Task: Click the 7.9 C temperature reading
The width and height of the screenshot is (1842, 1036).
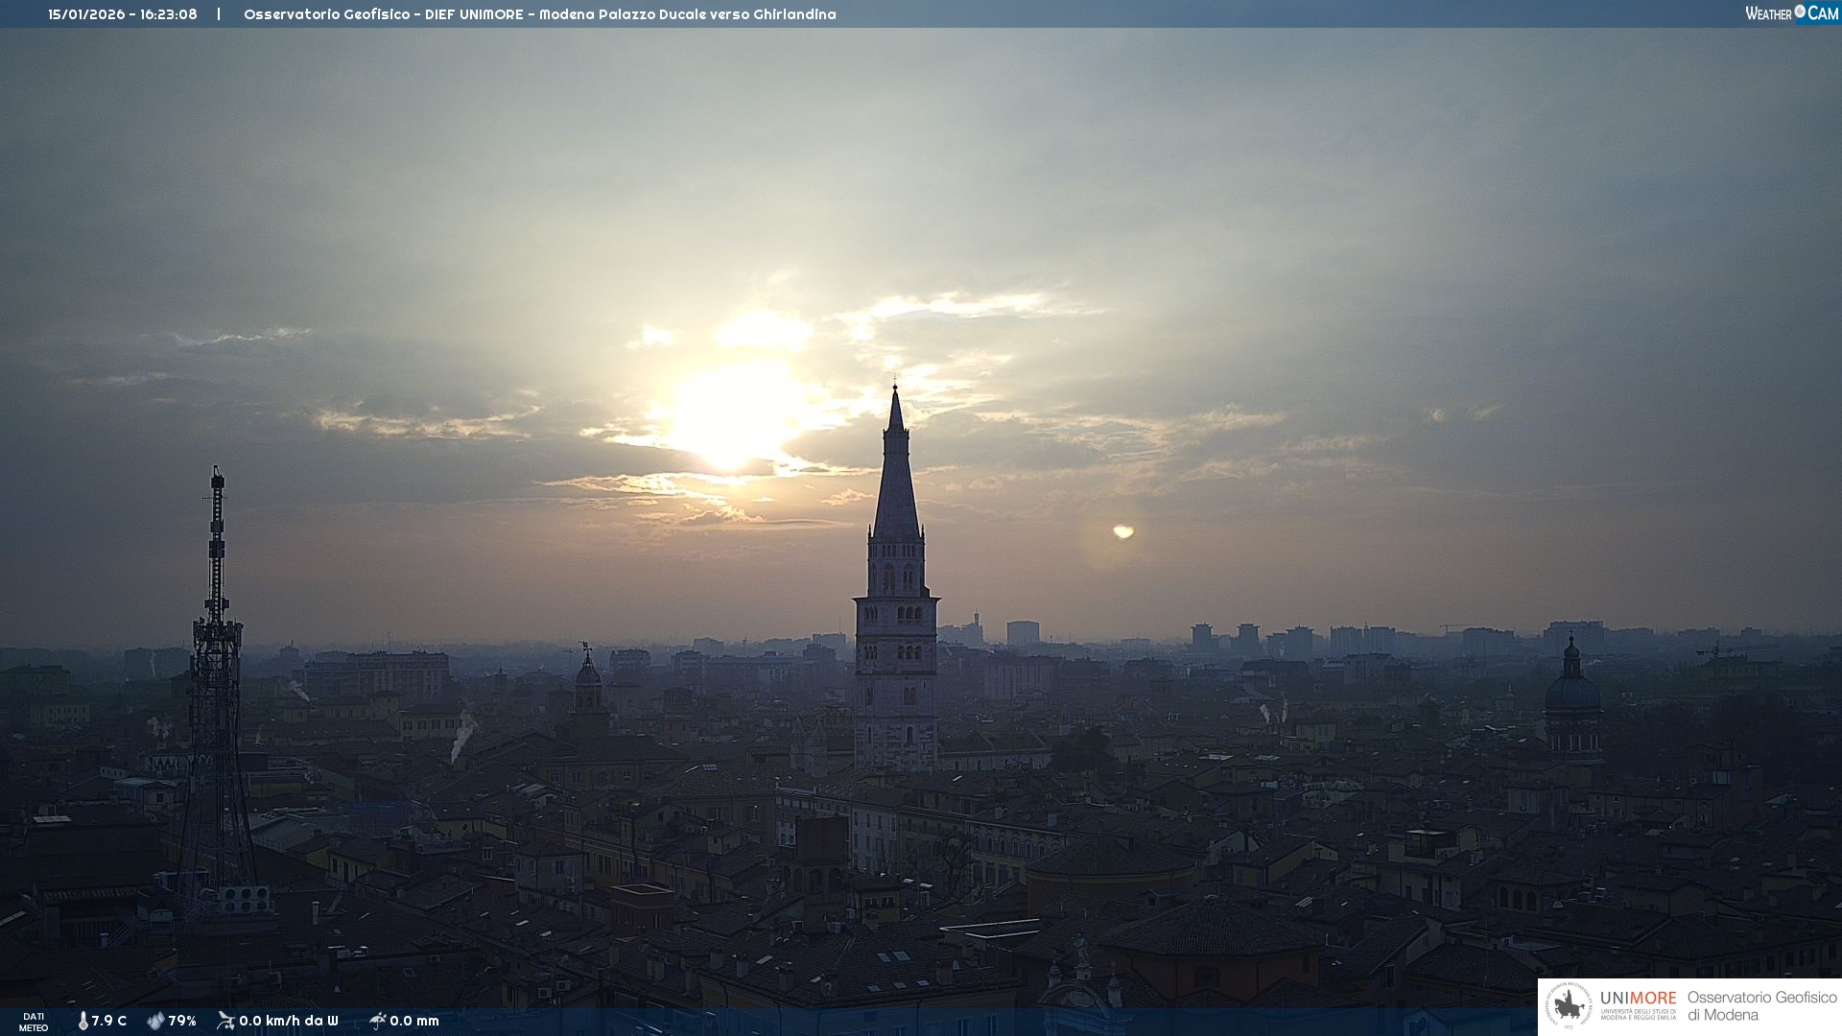Action: tap(109, 1021)
